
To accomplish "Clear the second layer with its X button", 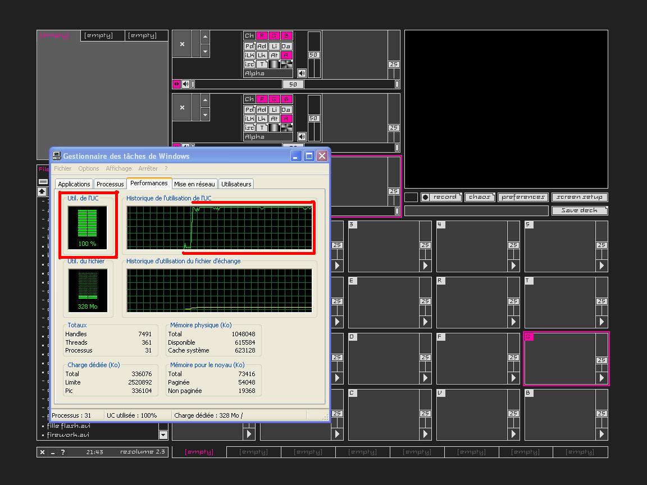I will pos(182,107).
